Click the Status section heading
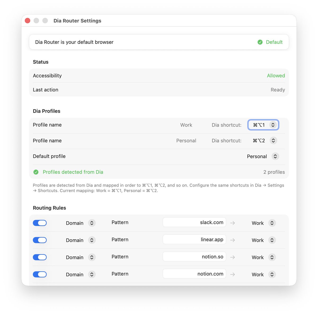Viewport: 318px width, 314px height. (41, 62)
